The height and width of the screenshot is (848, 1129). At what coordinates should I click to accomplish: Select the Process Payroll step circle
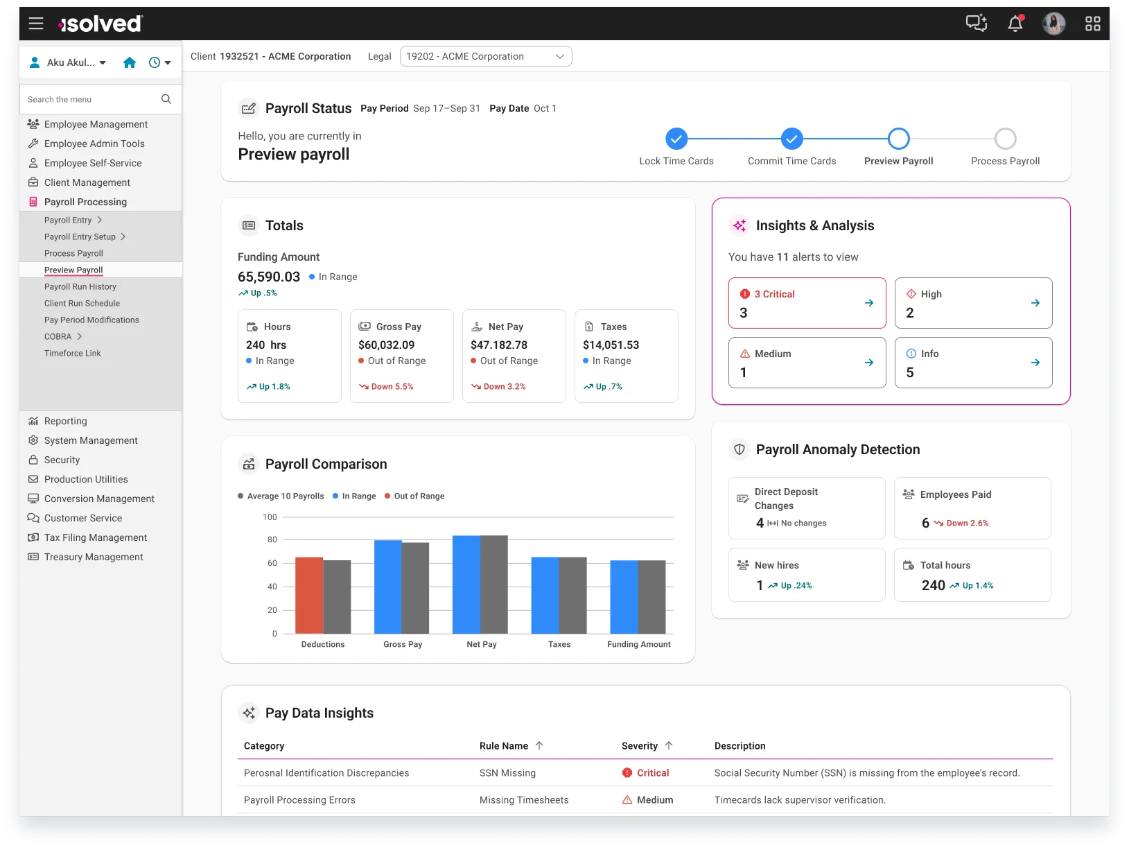(x=1006, y=139)
